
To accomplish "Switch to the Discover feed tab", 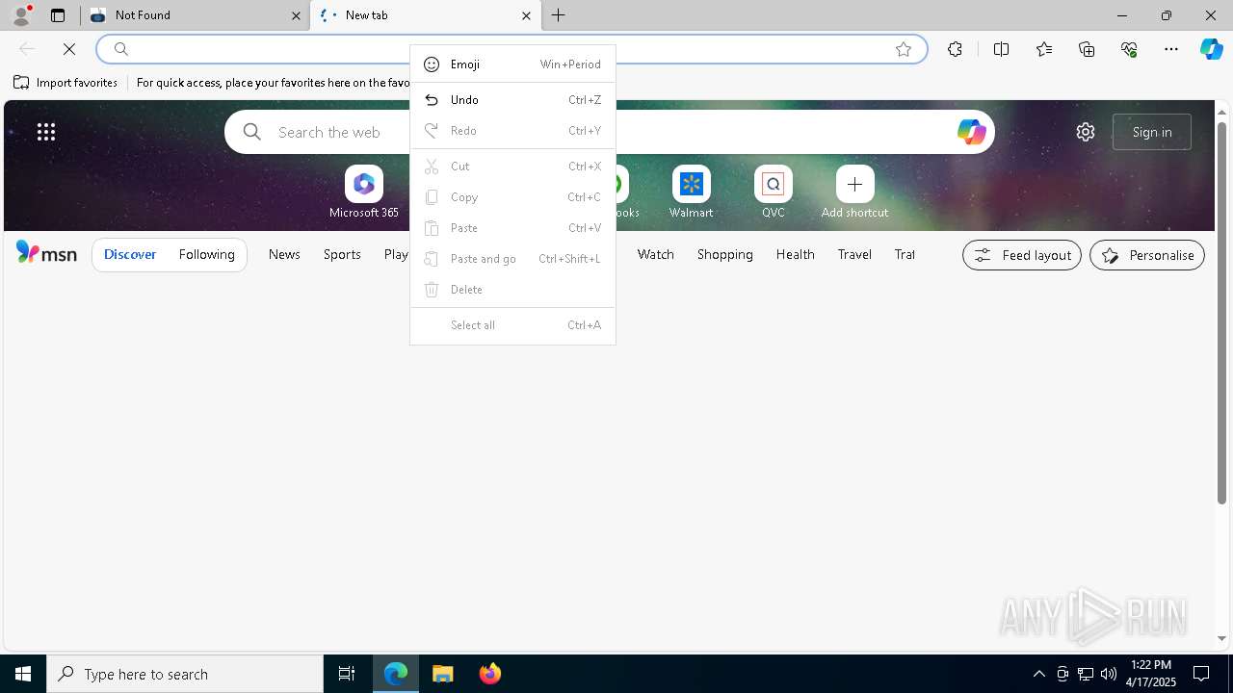I will click(130, 254).
